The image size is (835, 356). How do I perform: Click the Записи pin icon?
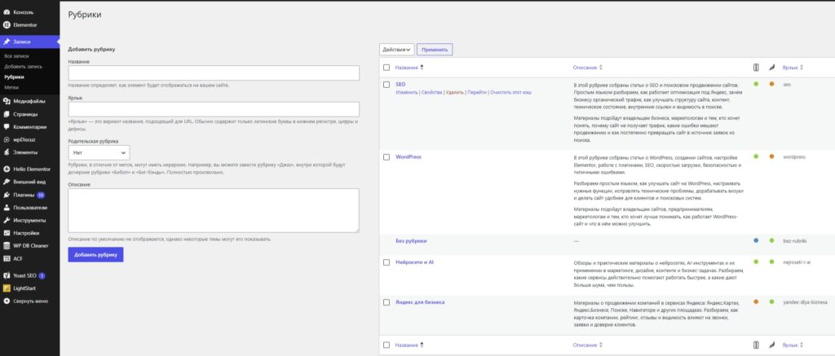(7, 42)
